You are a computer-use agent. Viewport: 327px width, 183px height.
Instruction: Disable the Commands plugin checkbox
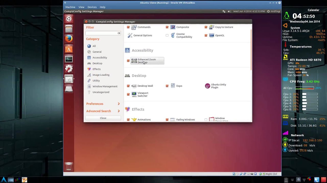tap(128, 27)
